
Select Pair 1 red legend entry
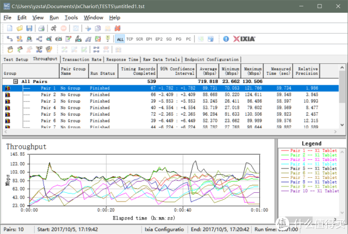tap(309, 151)
